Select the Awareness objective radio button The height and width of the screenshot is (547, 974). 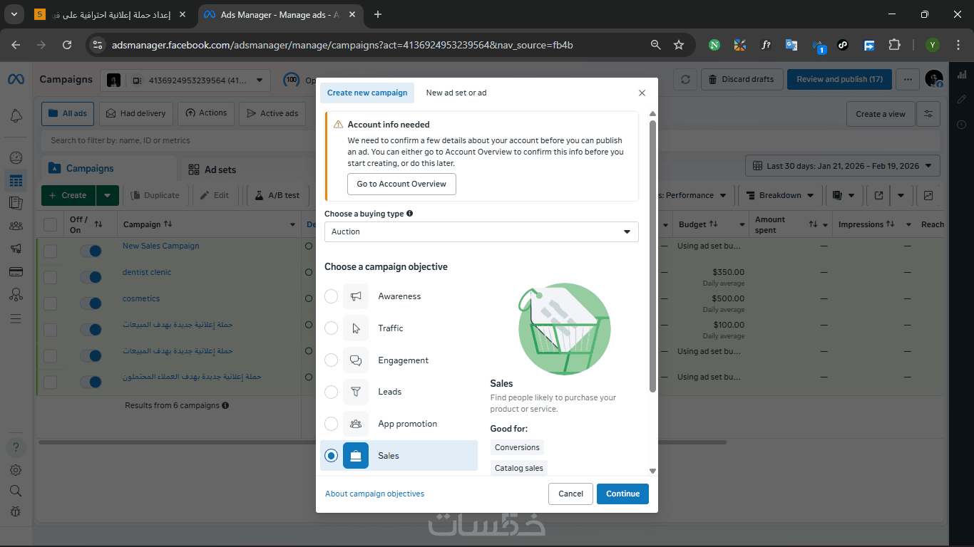(331, 296)
